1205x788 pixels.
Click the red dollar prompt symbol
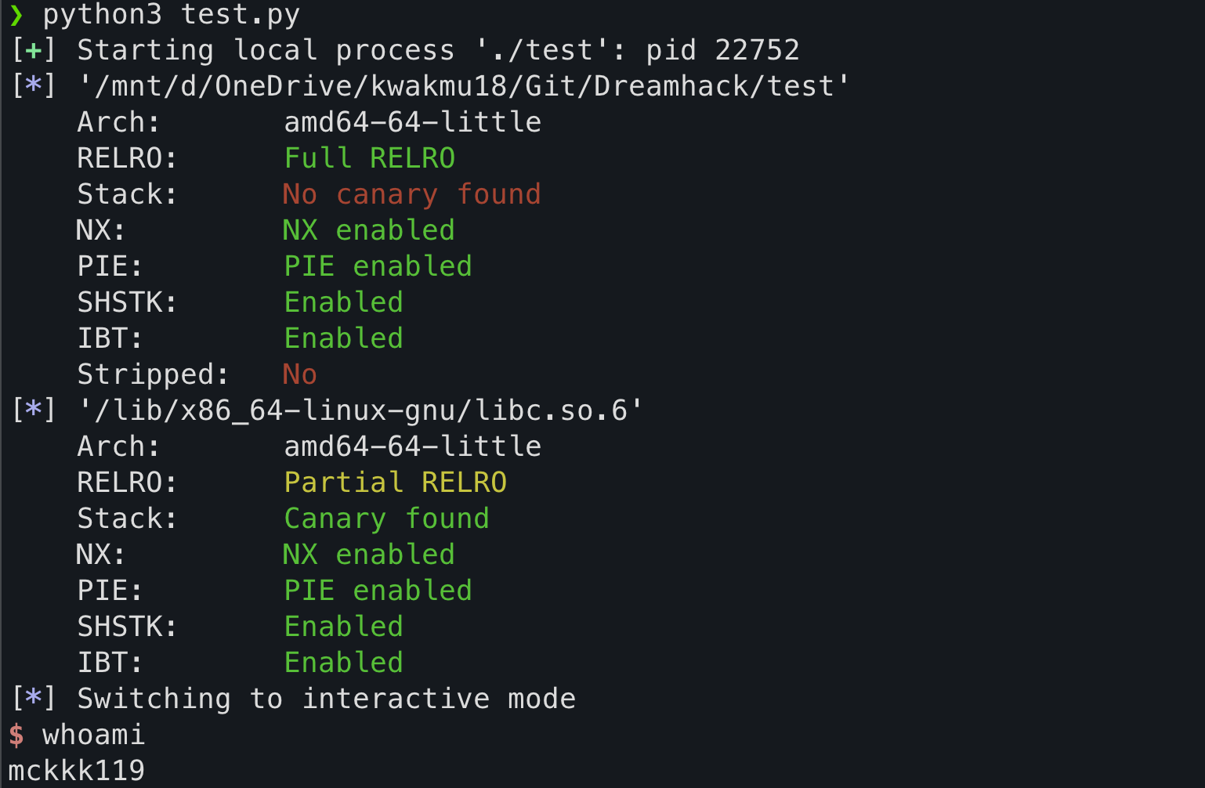(16, 735)
